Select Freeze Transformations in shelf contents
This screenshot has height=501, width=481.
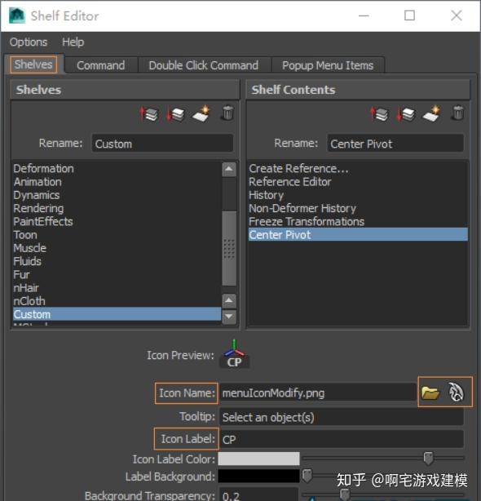click(x=358, y=221)
